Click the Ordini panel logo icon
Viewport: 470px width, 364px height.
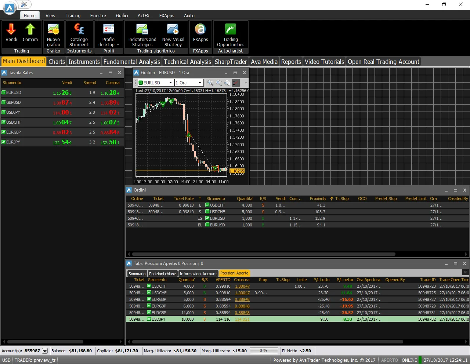[x=129, y=190]
